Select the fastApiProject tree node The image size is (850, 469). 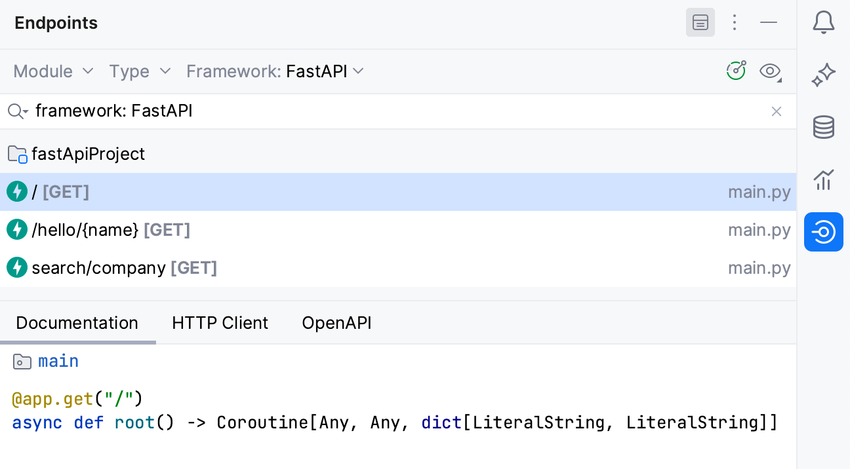(x=398, y=155)
